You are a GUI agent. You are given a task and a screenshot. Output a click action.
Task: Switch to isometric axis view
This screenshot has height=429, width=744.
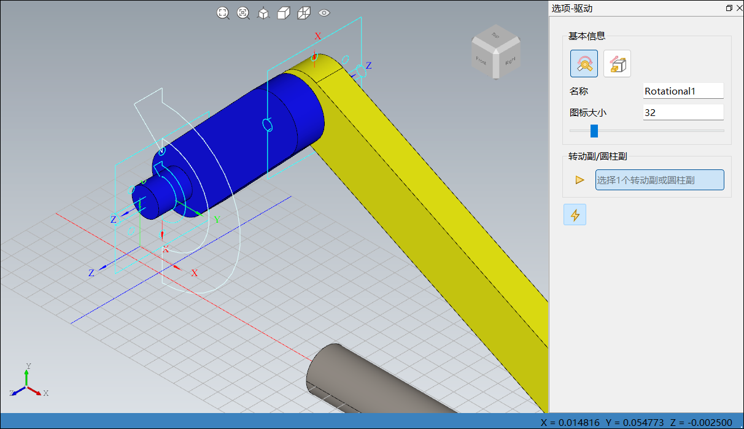click(263, 13)
